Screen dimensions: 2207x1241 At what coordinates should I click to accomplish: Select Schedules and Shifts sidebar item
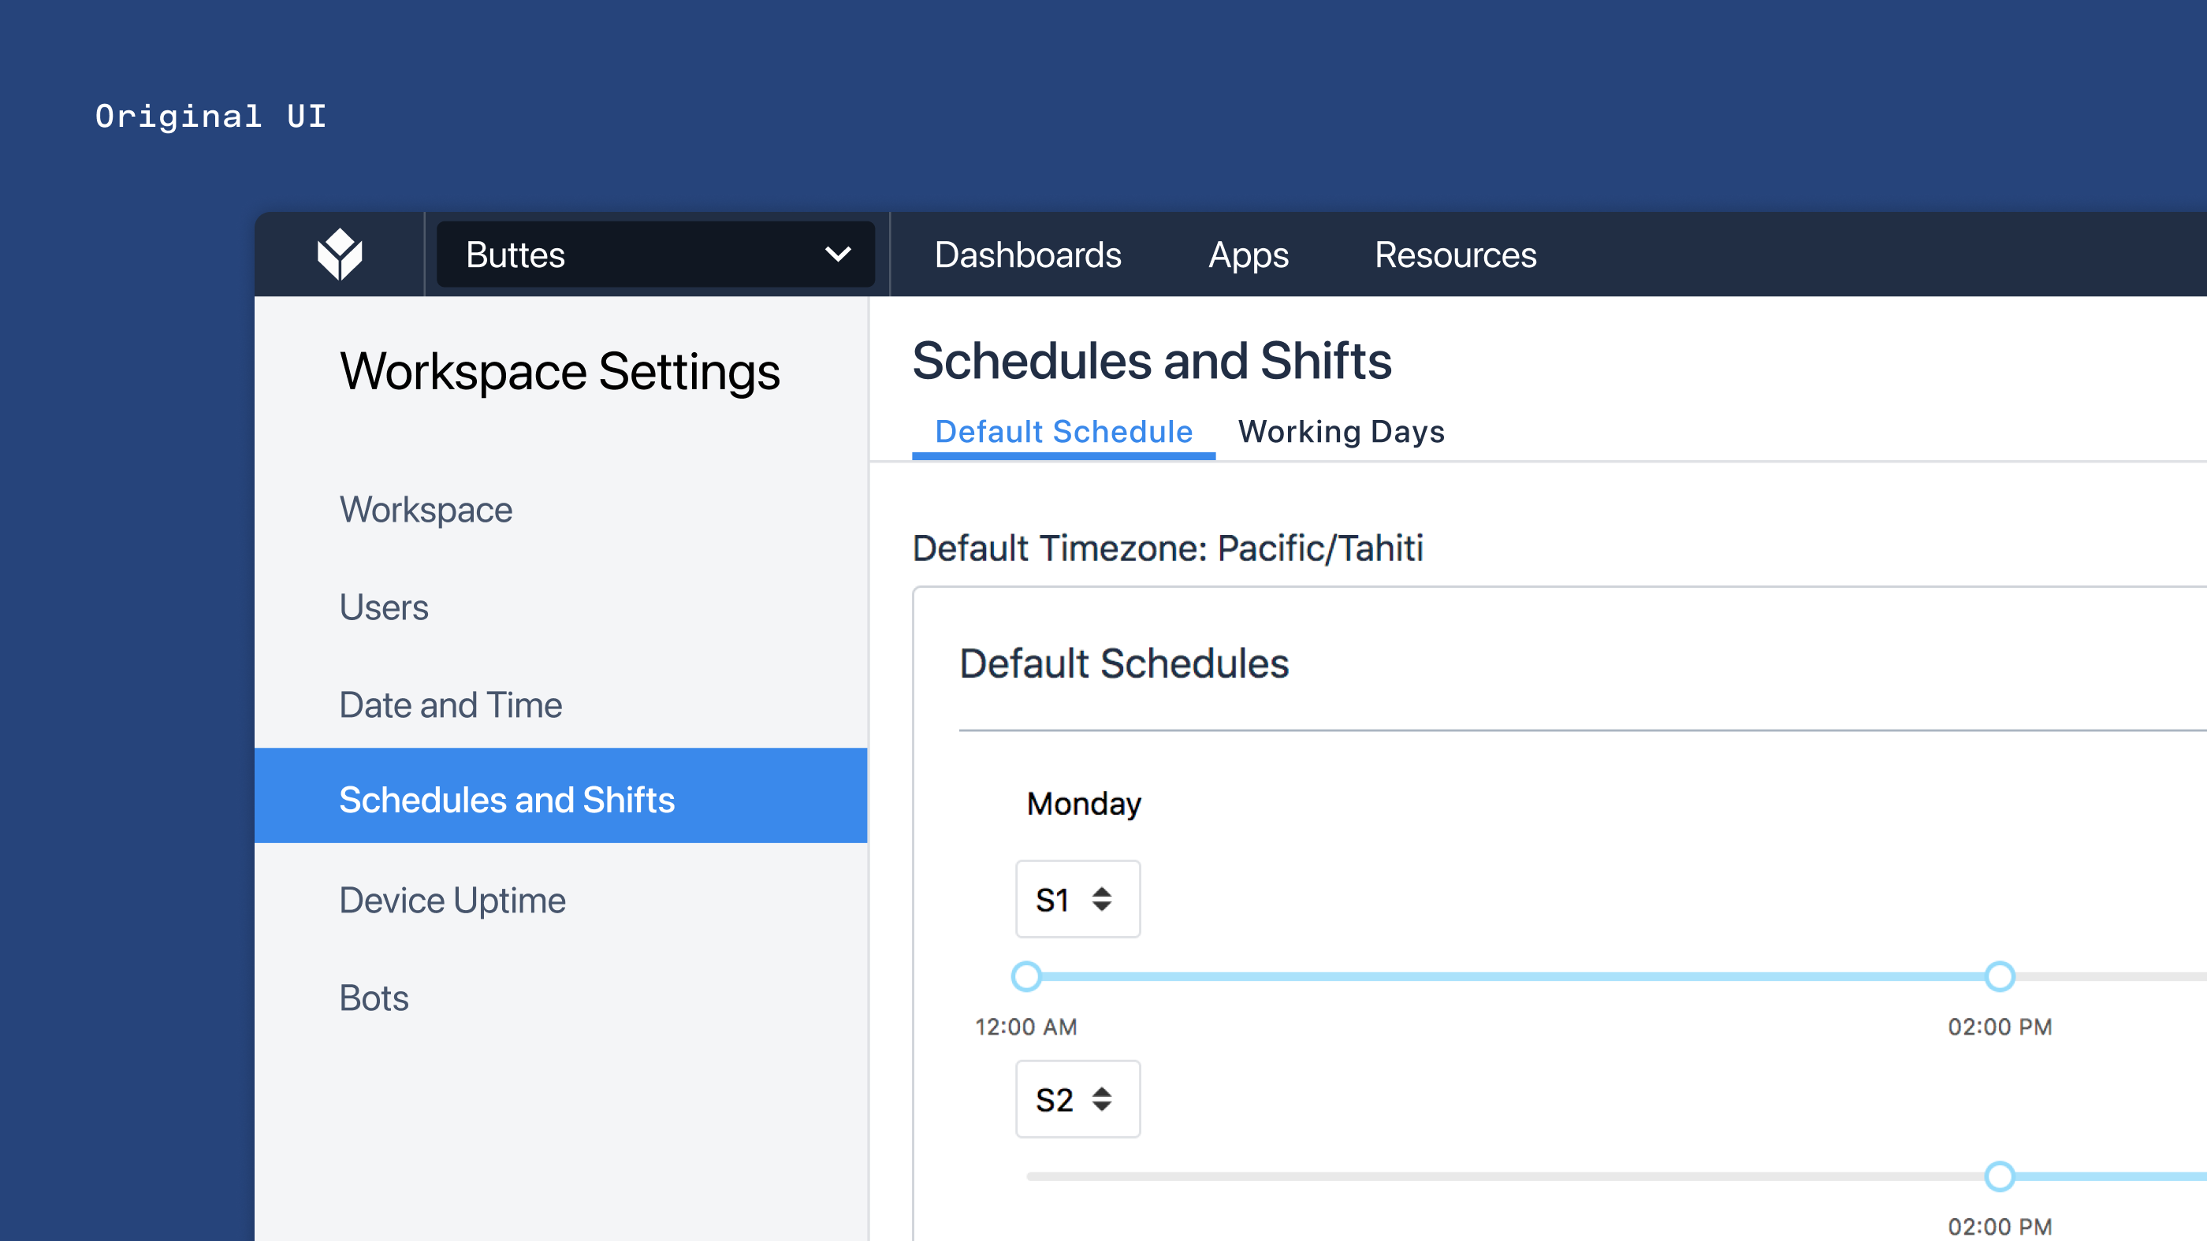coord(507,799)
